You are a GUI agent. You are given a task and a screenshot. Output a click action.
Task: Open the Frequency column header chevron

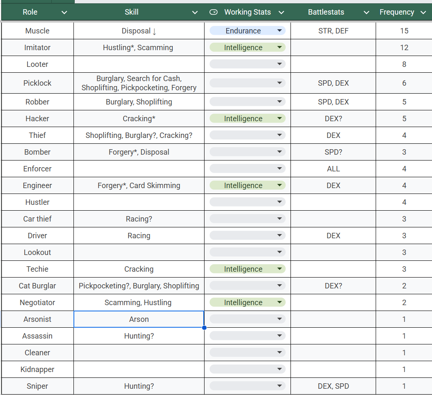tap(422, 13)
